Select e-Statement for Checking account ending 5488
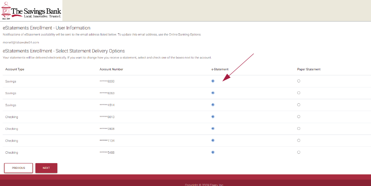This screenshot has width=371, height=186. tap(213, 152)
